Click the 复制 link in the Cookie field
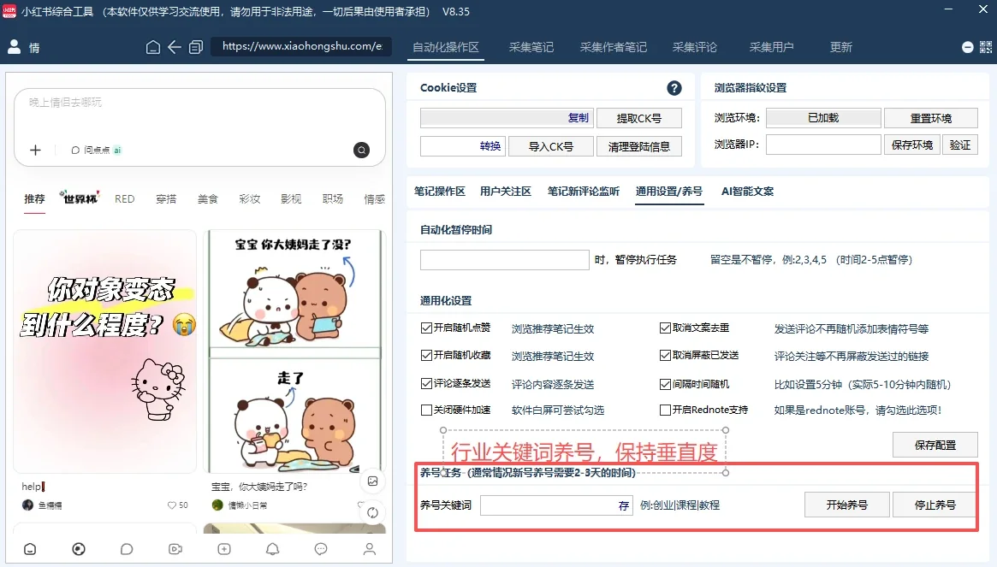The height and width of the screenshot is (567, 997). pos(578,118)
